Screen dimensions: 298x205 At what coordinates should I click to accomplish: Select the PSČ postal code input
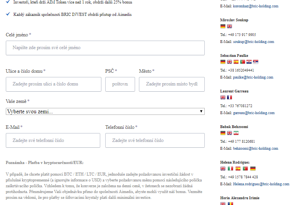pyautogui.click(x=120, y=84)
